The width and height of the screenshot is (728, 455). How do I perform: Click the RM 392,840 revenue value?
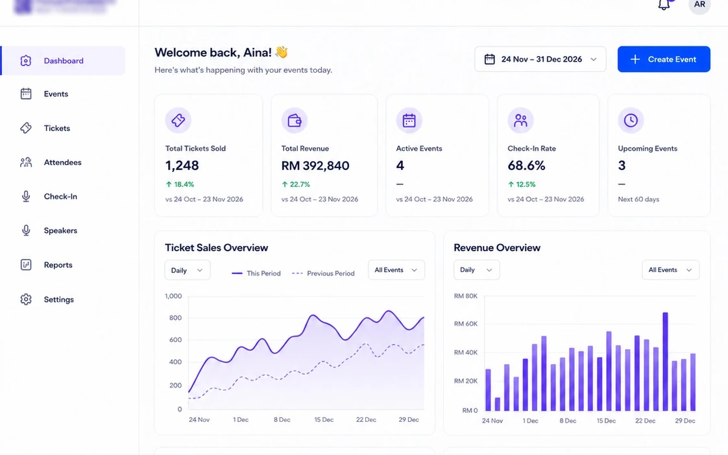315,166
